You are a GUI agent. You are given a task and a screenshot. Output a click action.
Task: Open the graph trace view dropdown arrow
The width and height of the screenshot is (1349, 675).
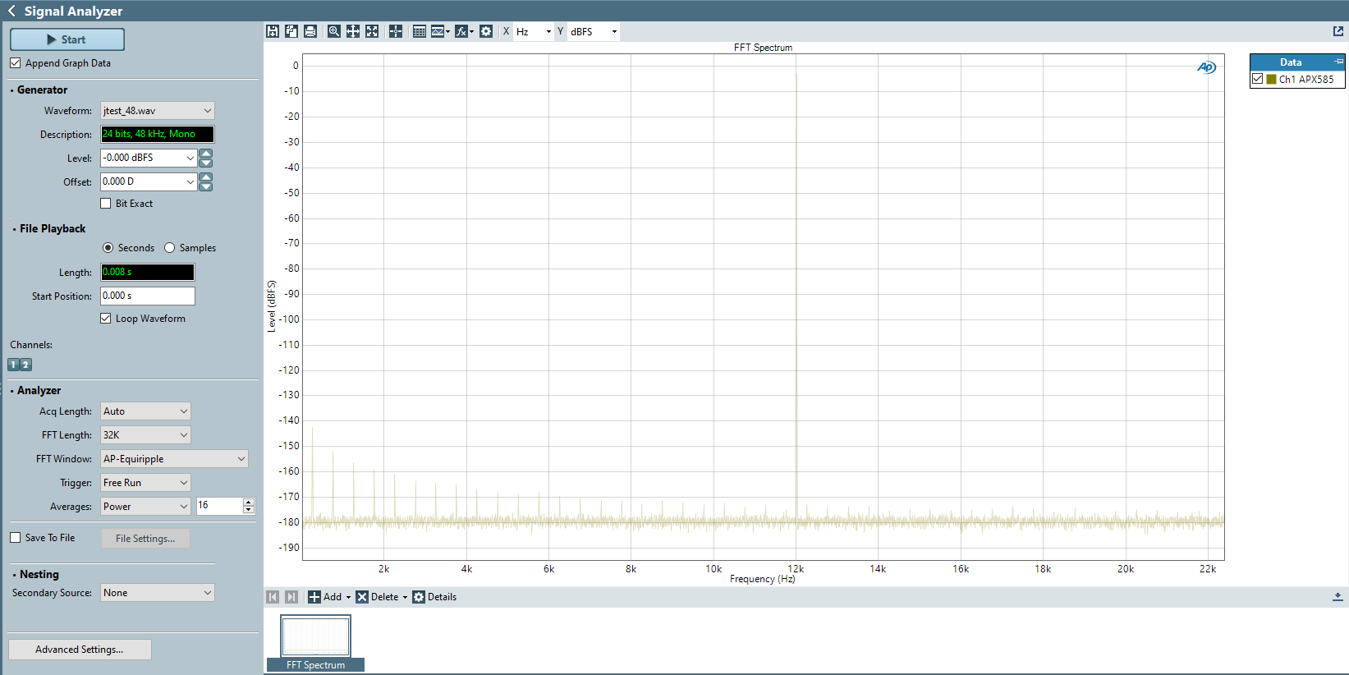[448, 32]
